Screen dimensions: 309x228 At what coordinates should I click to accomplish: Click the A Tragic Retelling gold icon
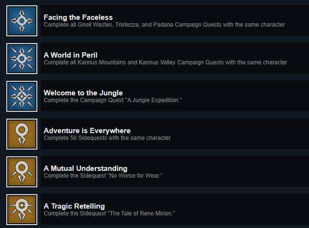point(22,210)
